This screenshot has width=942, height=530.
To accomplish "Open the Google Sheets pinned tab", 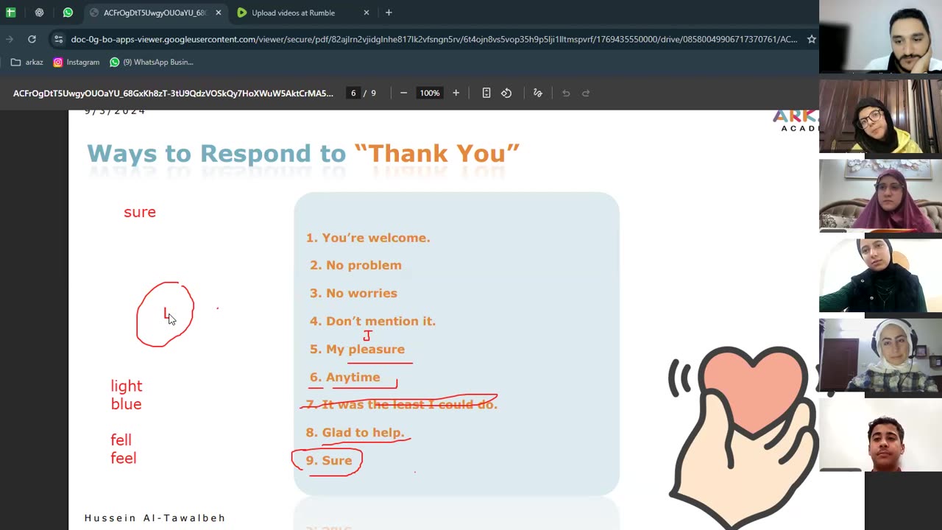I will point(10,13).
